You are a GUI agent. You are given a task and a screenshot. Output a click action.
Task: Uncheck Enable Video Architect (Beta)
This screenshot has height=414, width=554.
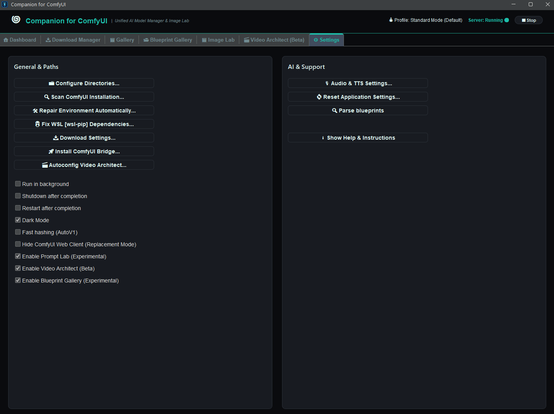[x=18, y=268]
